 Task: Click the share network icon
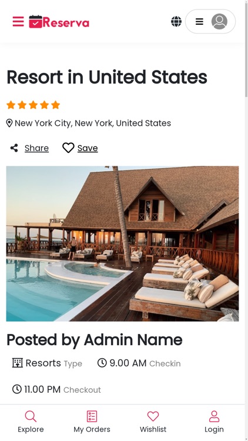click(14, 148)
